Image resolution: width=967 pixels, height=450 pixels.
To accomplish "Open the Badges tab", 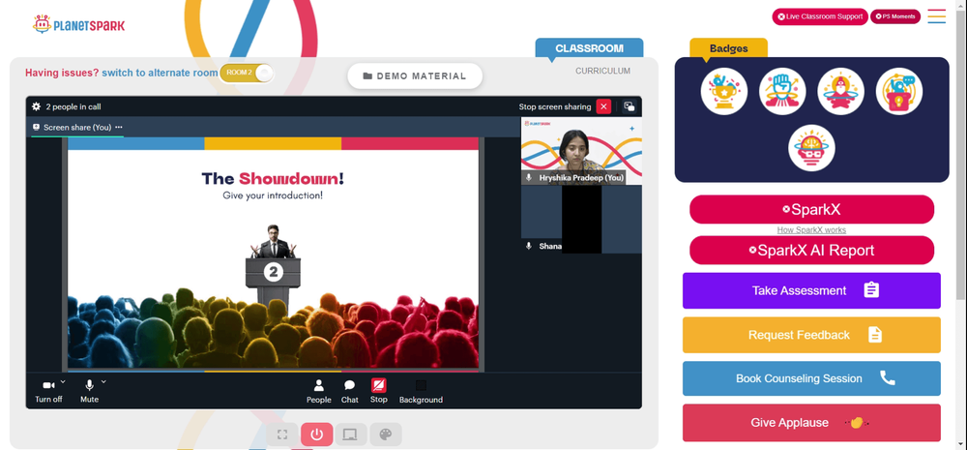I will tap(728, 48).
